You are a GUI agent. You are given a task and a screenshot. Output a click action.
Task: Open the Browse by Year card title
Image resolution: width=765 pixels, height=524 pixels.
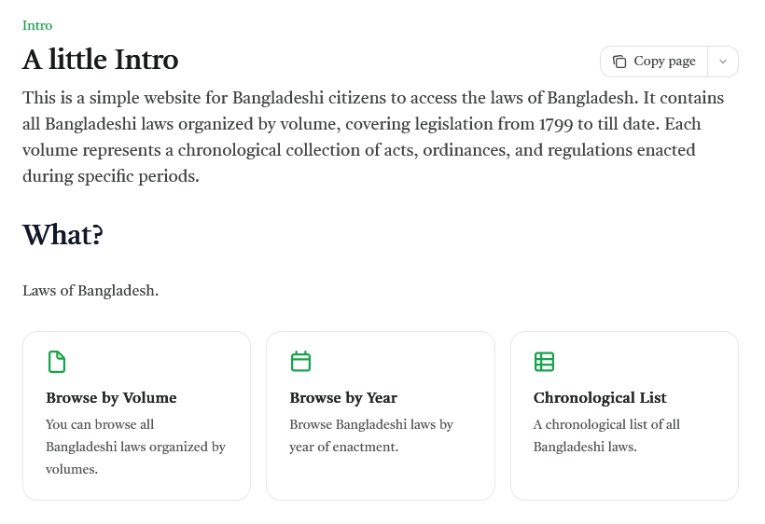point(343,398)
